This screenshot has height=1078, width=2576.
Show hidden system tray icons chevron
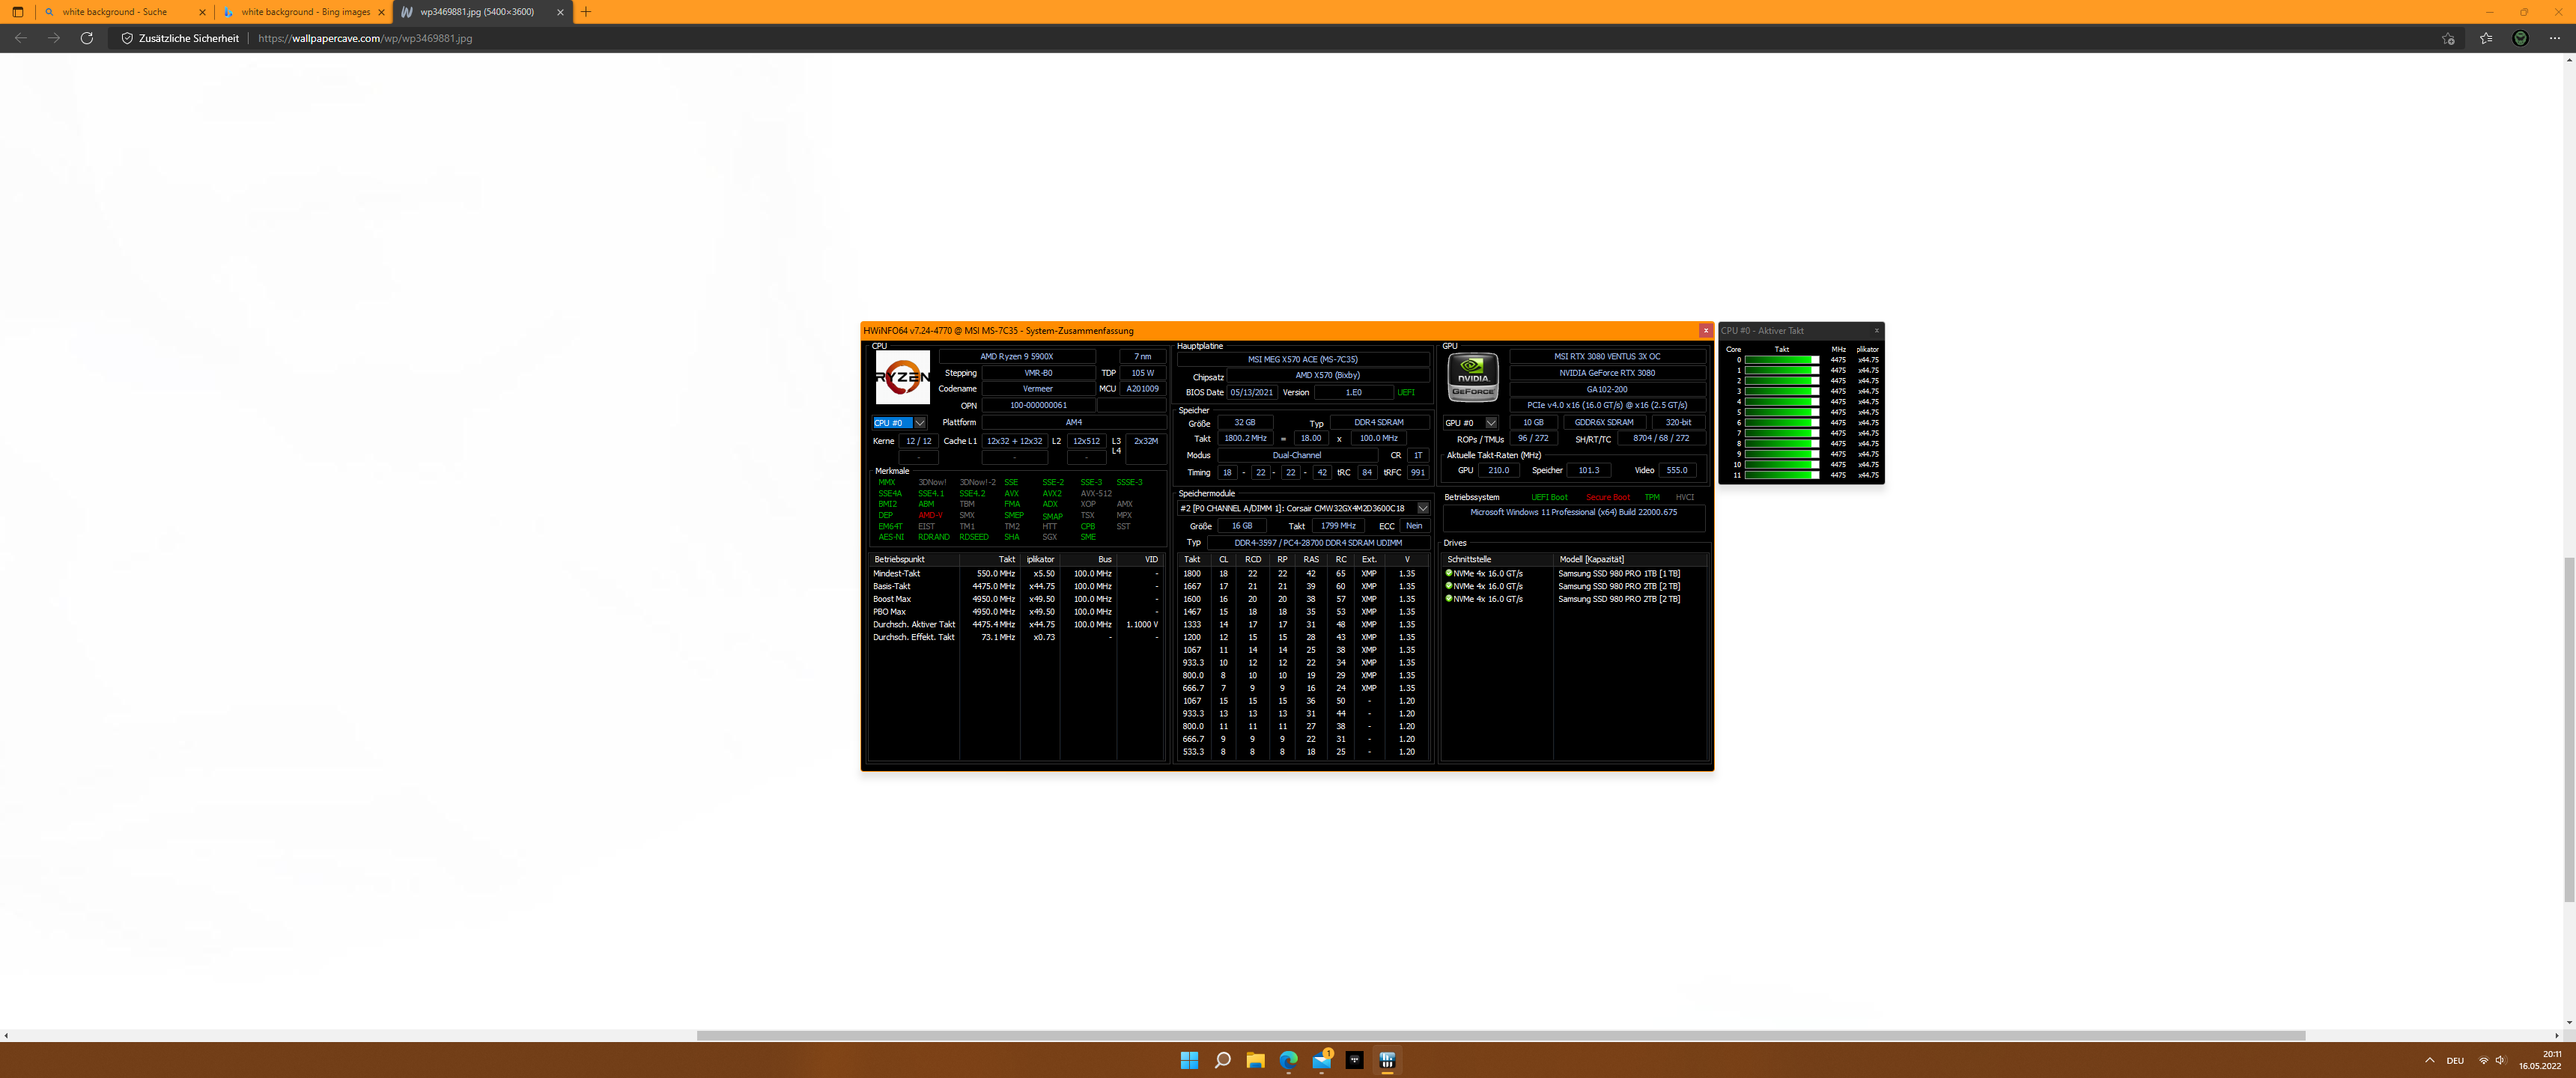pos(2429,1060)
